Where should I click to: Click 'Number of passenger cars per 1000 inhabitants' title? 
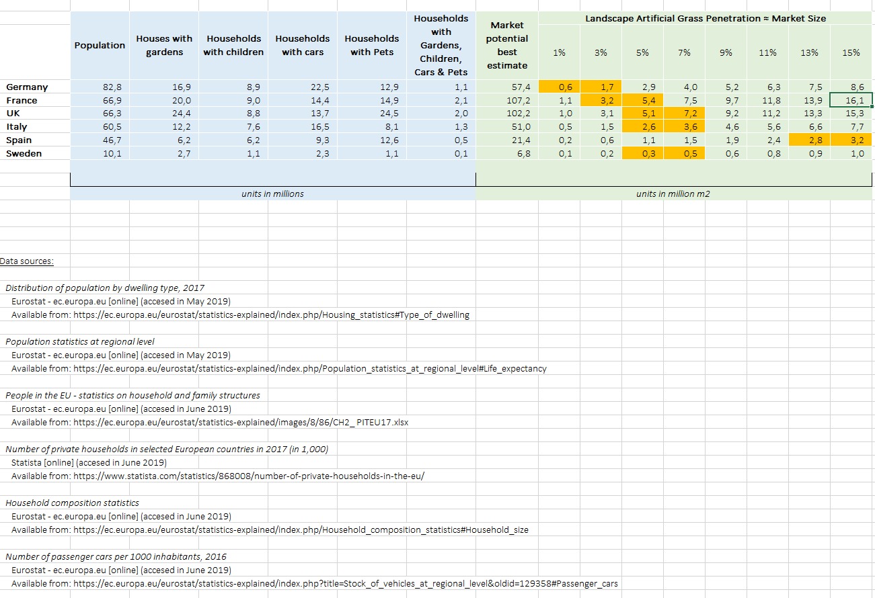tap(116, 556)
